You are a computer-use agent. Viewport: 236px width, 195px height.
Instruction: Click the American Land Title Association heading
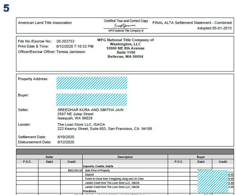[x=45, y=23]
